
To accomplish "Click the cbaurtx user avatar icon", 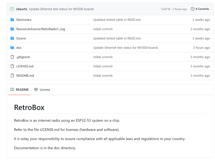I will coord(12,9).
